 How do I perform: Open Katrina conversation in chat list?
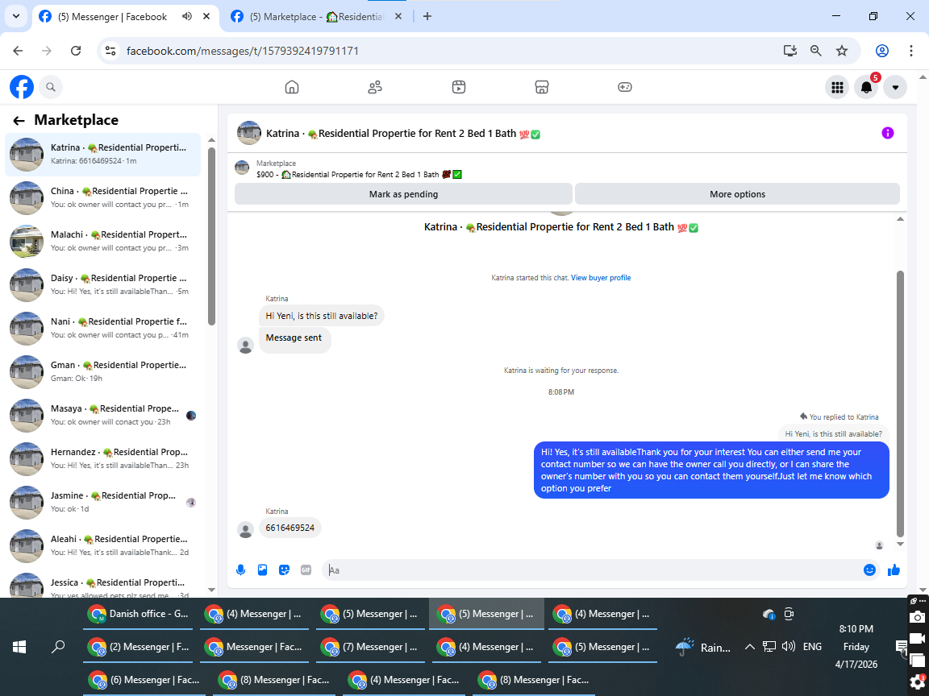click(x=103, y=155)
